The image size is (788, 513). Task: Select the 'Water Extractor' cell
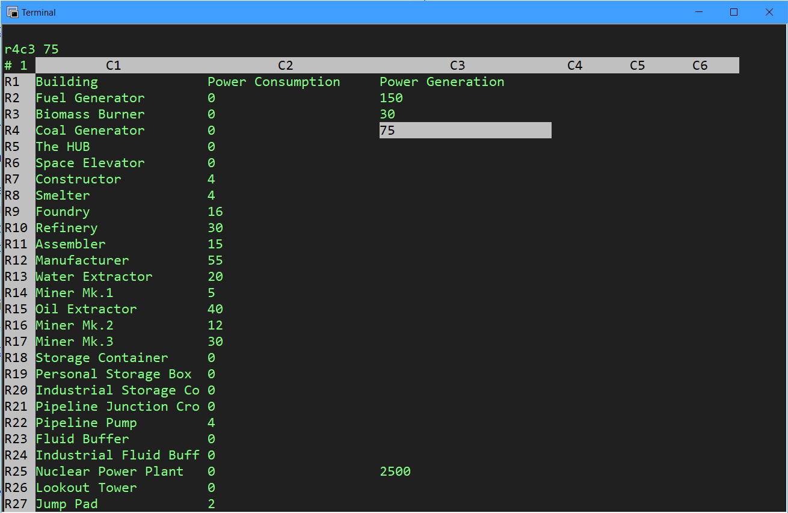coord(94,277)
